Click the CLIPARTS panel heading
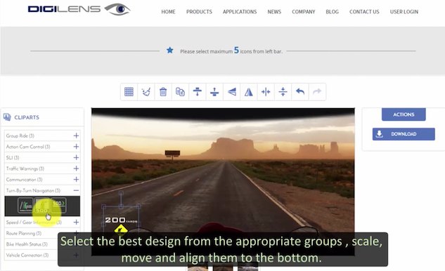The width and height of the screenshot is (445, 271). point(27,117)
